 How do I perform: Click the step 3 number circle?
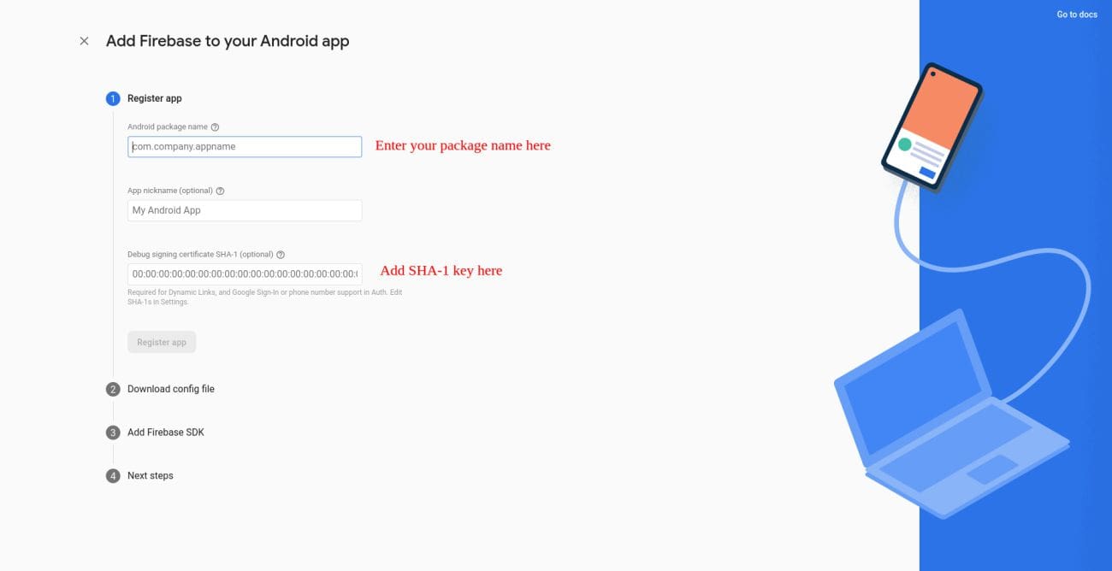[113, 433]
